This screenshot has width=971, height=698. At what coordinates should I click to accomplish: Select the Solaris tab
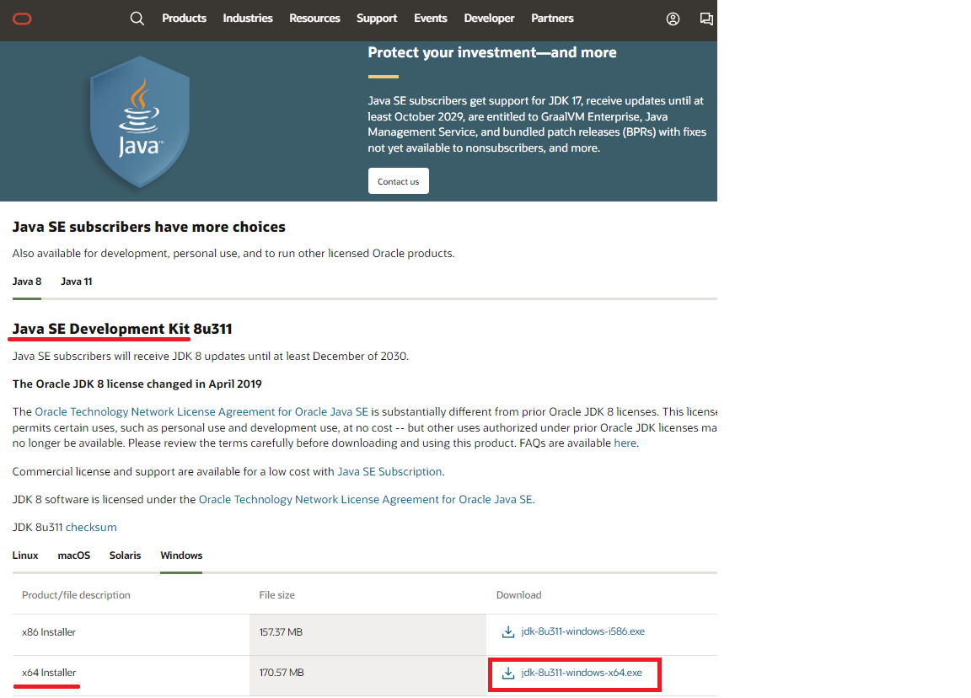(125, 556)
